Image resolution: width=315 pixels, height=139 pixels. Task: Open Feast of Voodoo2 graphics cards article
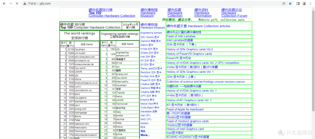pos(188,121)
